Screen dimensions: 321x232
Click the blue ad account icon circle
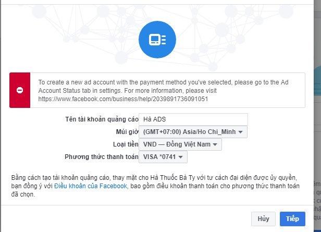tap(157, 40)
